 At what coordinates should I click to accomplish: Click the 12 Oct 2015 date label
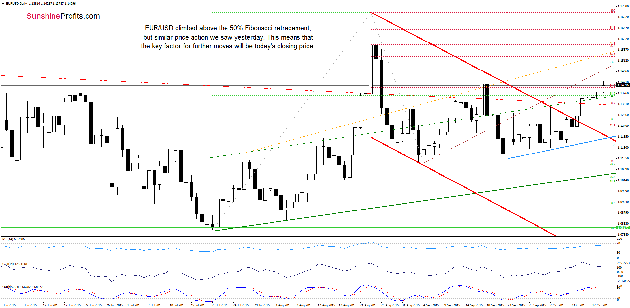click(601, 305)
